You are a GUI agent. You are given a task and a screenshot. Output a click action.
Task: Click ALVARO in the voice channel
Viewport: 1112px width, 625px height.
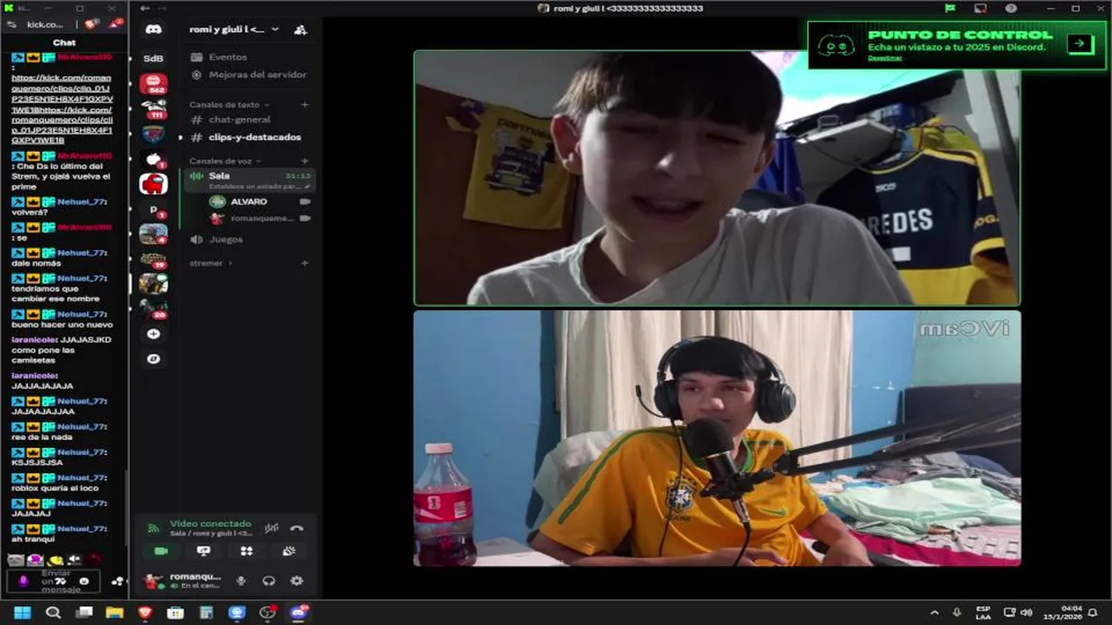coord(260,201)
